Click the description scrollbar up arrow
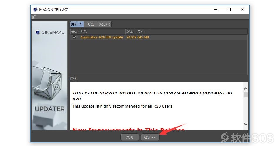 [x=246, y=88]
